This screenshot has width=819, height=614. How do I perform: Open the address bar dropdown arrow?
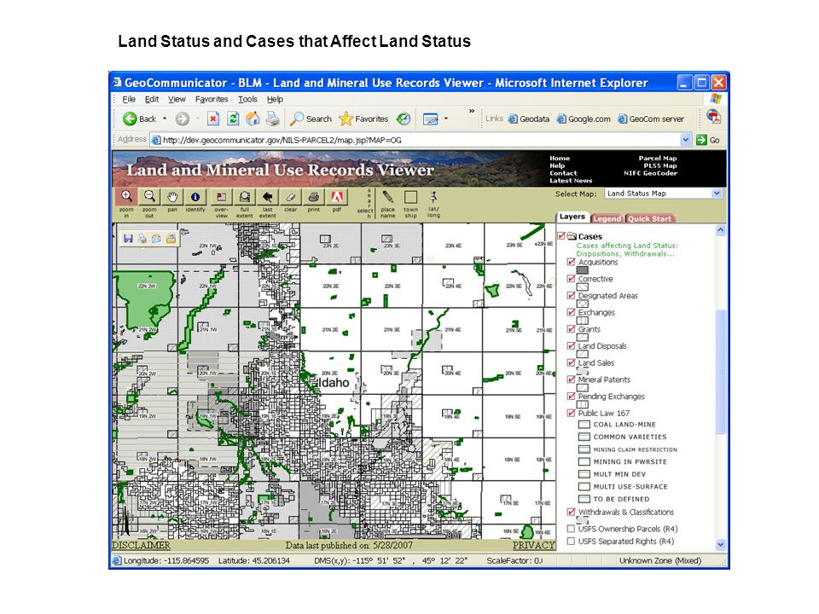685,139
